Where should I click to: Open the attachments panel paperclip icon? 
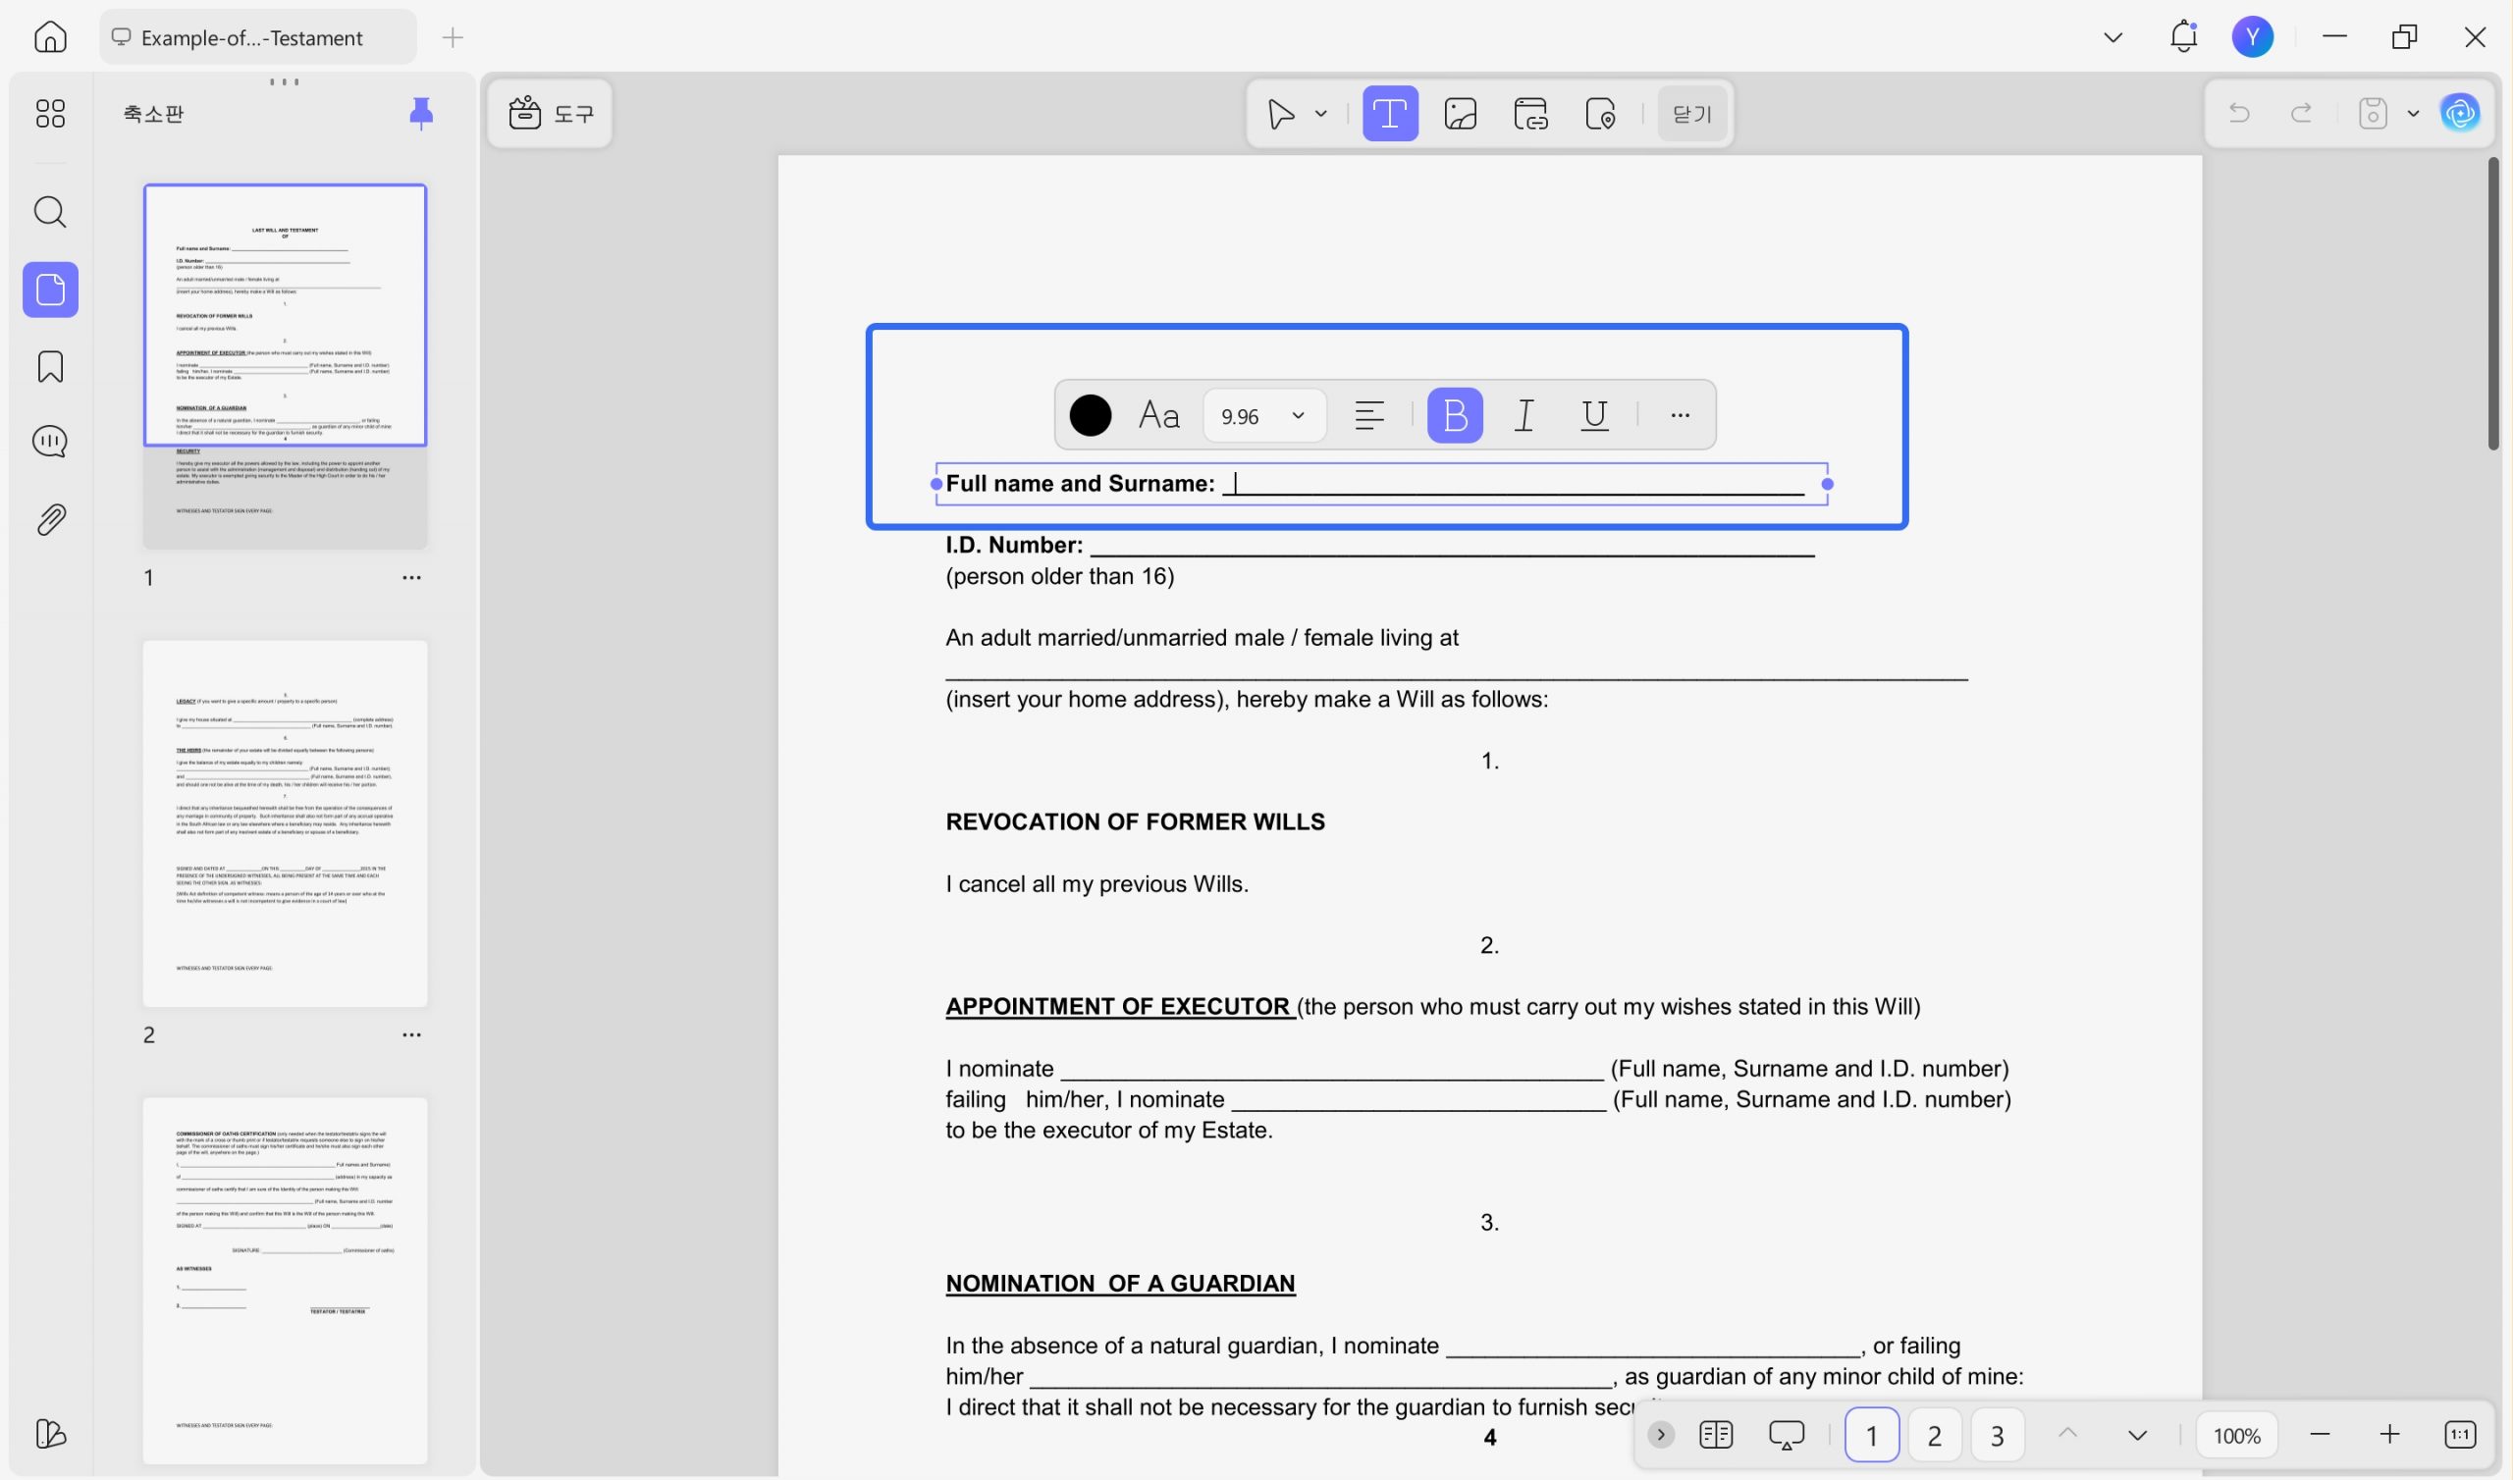click(50, 518)
